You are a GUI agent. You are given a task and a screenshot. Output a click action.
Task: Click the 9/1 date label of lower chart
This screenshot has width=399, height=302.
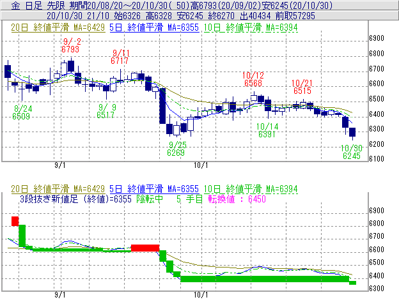click(x=60, y=295)
